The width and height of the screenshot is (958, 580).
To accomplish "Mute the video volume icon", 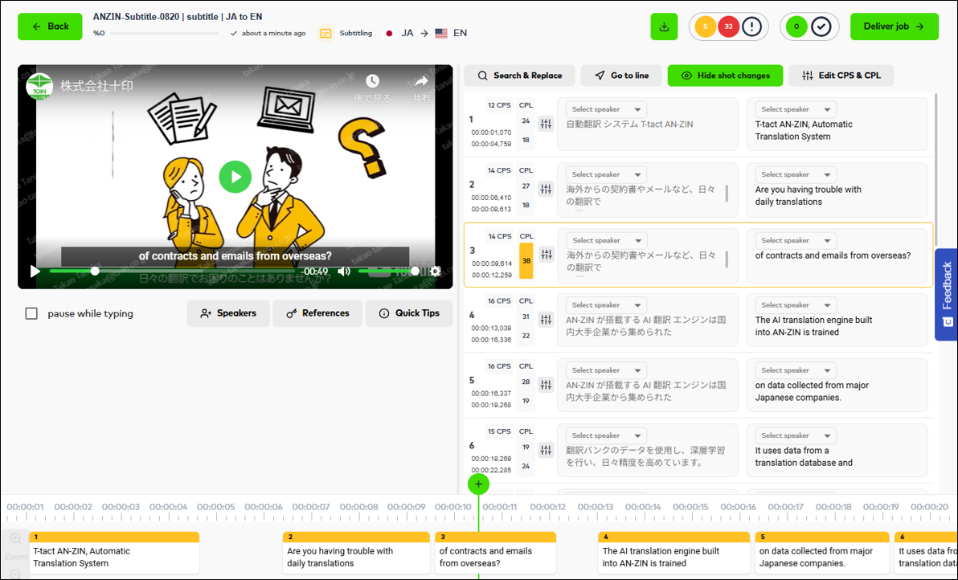I will tap(344, 272).
